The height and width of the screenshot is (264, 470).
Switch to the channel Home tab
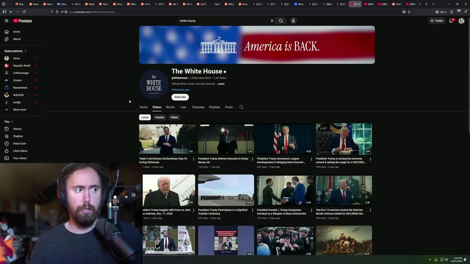pyautogui.click(x=144, y=107)
